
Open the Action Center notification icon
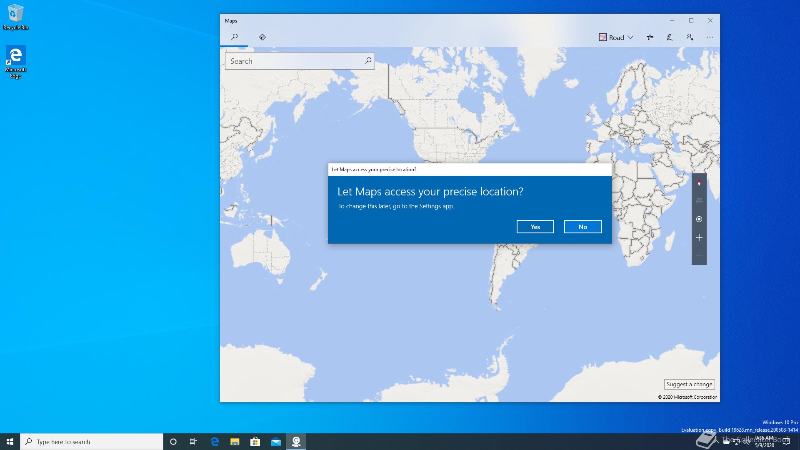[x=786, y=442]
